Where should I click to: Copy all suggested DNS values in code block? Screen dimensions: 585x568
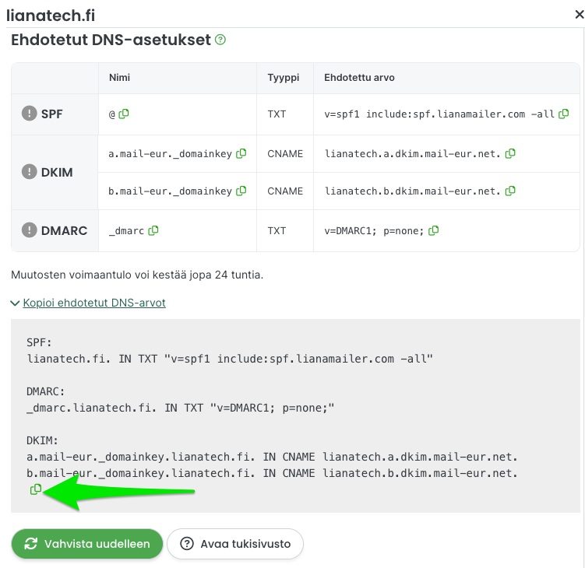tap(36, 489)
